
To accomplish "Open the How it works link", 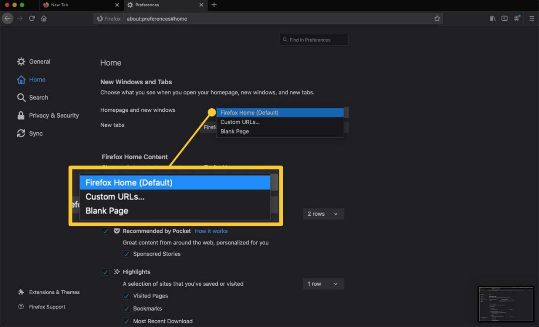I will [211, 231].
